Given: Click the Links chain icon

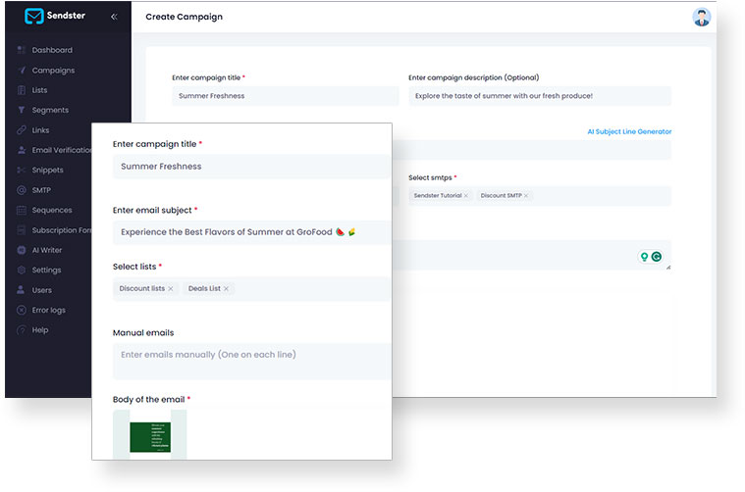Looking at the screenshot, I should (x=22, y=130).
